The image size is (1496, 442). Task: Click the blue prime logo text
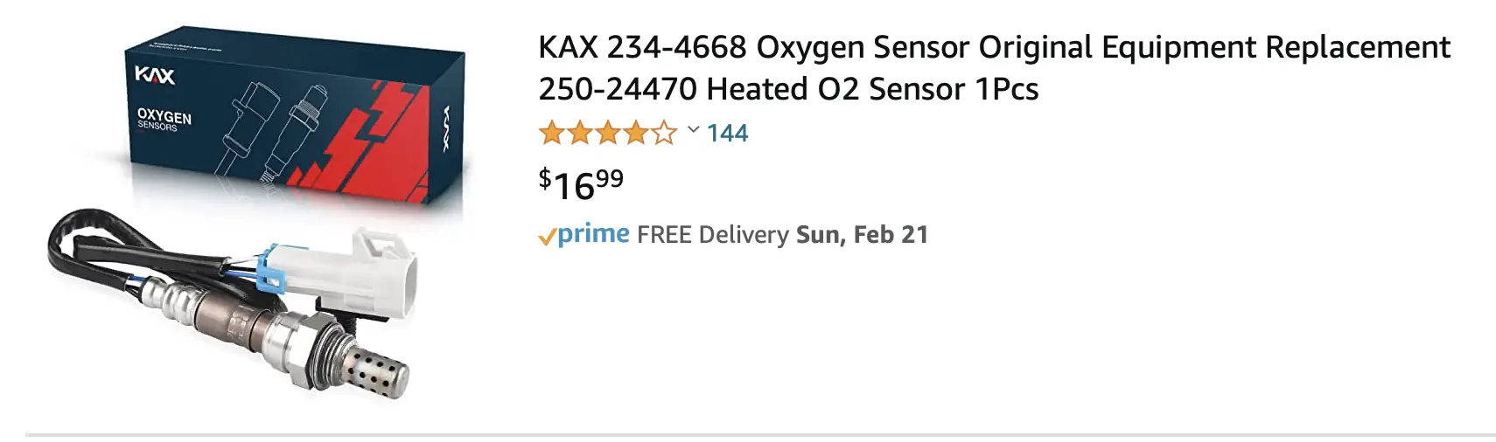tap(593, 234)
